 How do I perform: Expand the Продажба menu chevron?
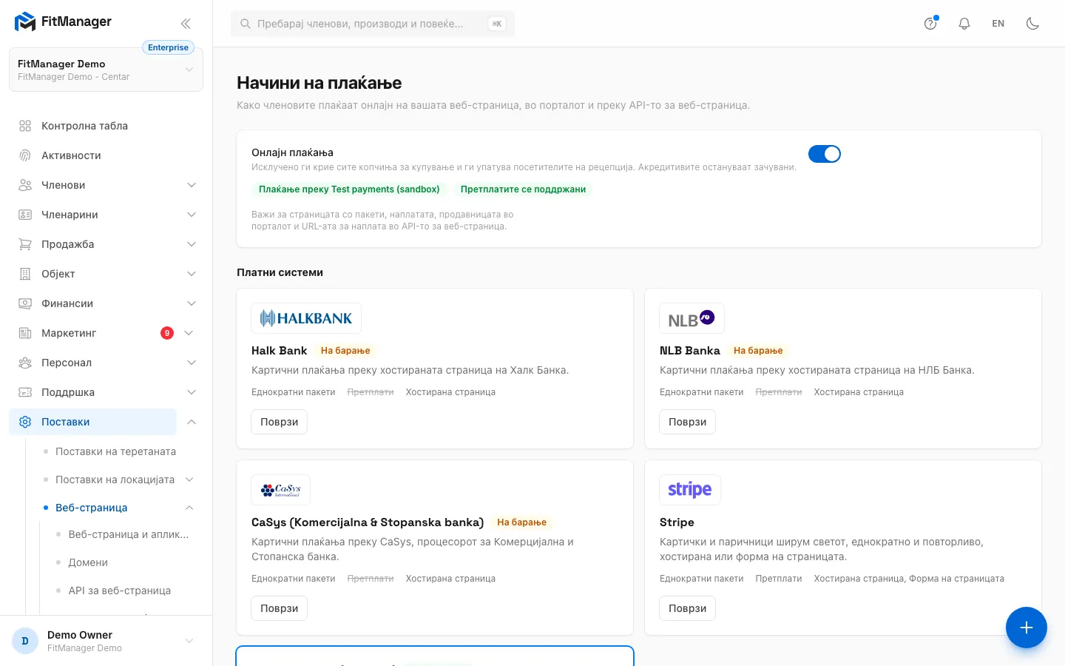[x=192, y=244]
